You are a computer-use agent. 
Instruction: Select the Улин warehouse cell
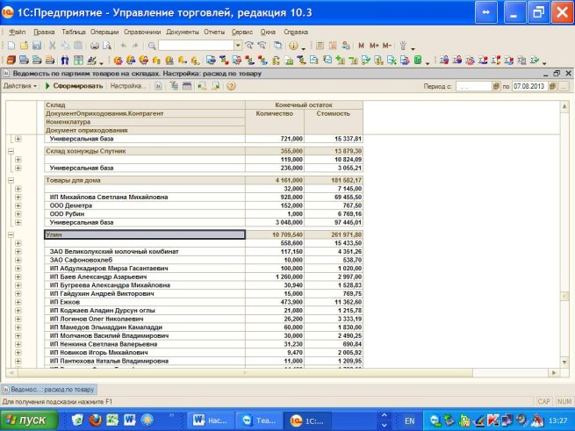click(145, 234)
